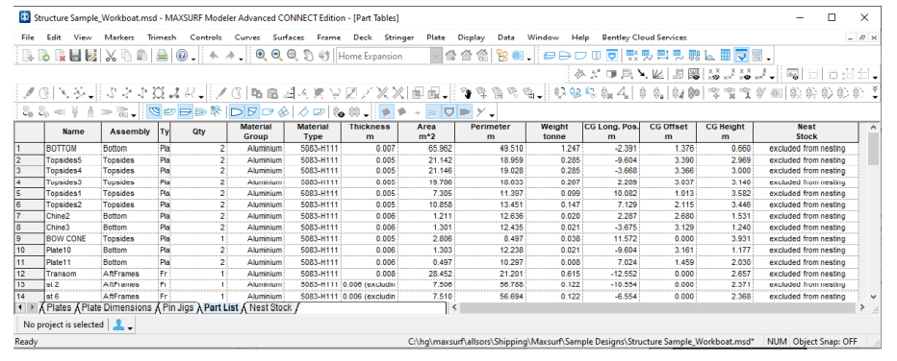
Task: Click the Undo arrow icon
Action: pos(214,56)
